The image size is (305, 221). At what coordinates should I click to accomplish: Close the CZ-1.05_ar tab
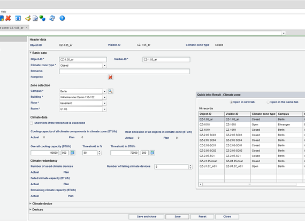coord(27,28)
